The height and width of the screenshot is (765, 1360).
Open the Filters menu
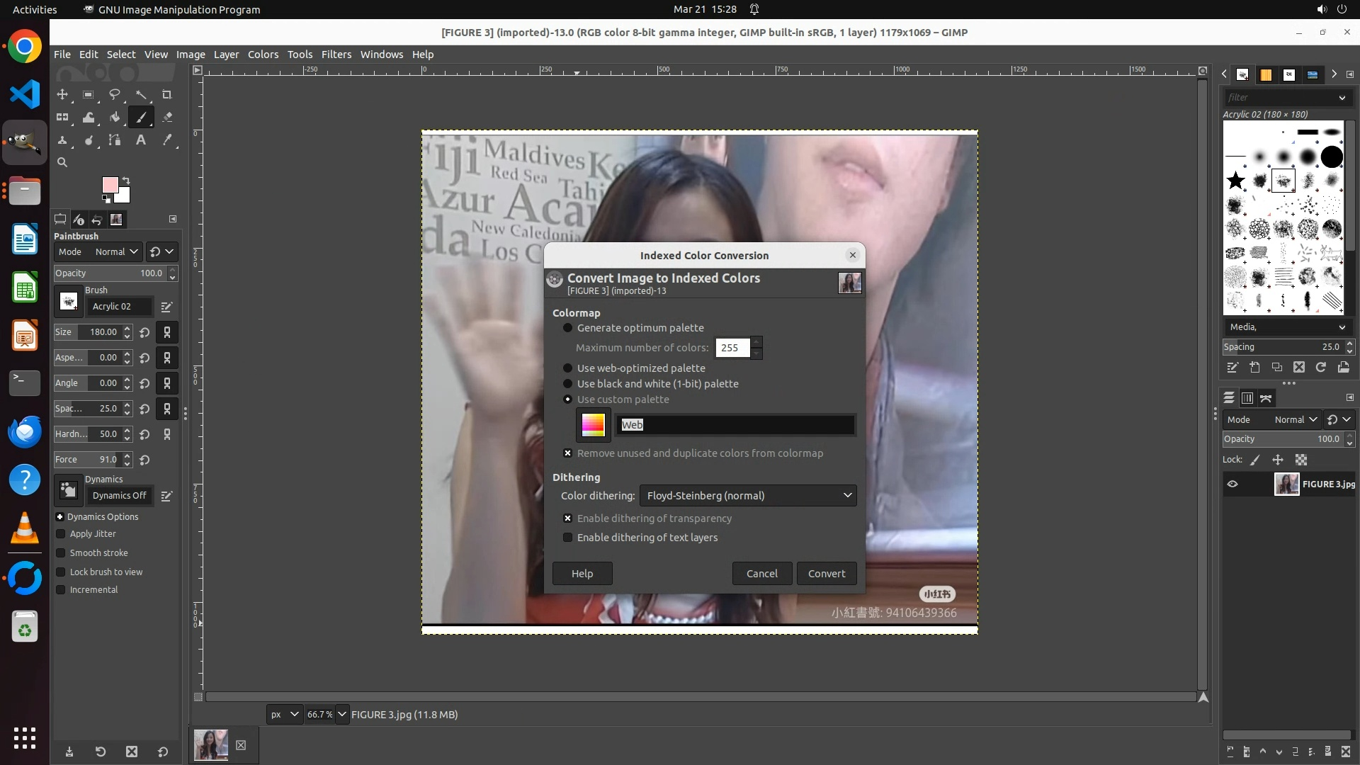coord(336,55)
